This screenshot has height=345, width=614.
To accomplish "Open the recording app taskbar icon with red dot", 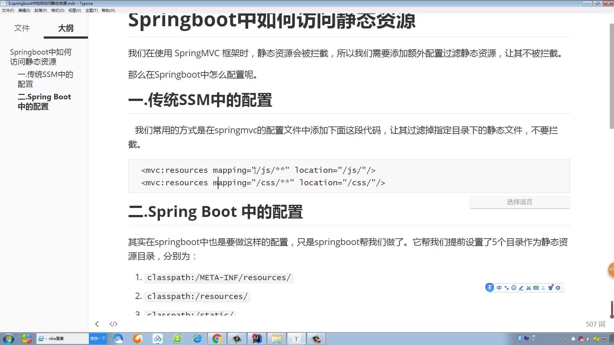I will (x=316, y=339).
